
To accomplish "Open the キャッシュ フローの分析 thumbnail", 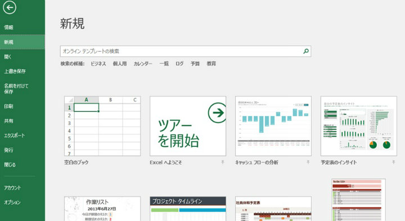I will coord(273,126).
